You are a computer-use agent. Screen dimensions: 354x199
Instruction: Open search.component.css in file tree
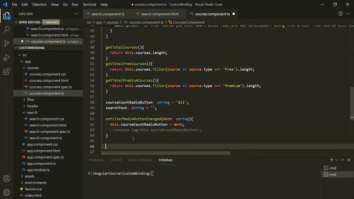click(46, 119)
